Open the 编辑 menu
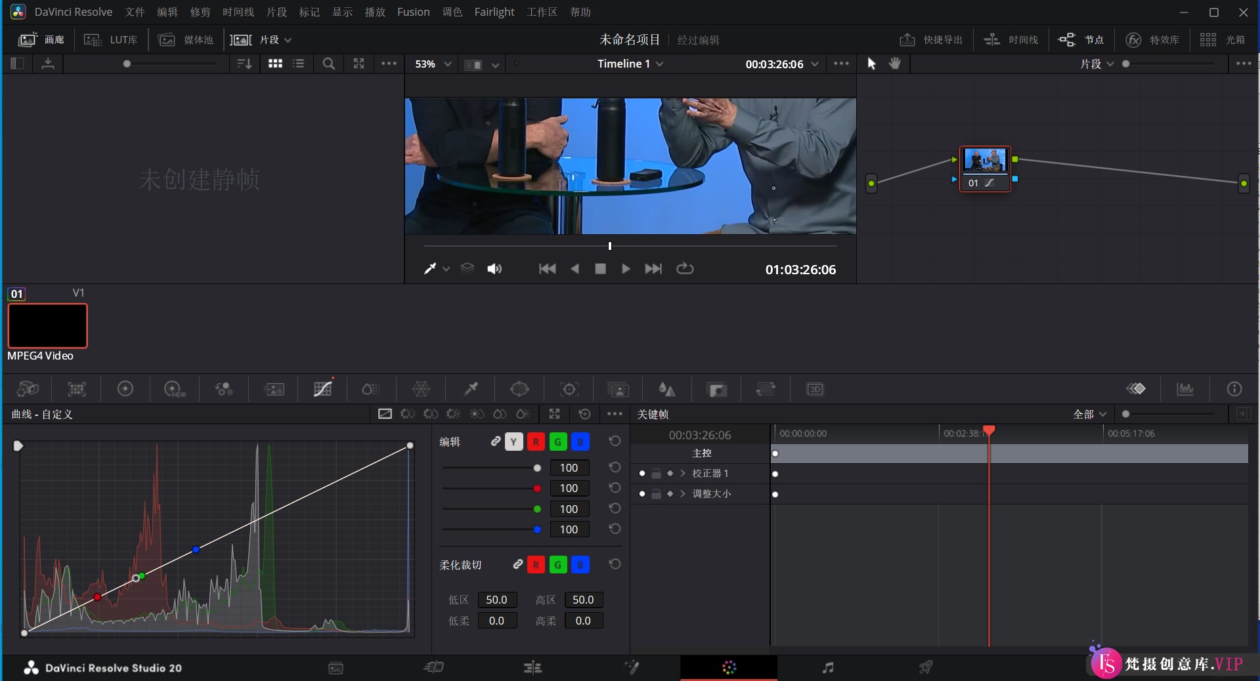The height and width of the screenshot is (681, 1260). coord(167,12)
